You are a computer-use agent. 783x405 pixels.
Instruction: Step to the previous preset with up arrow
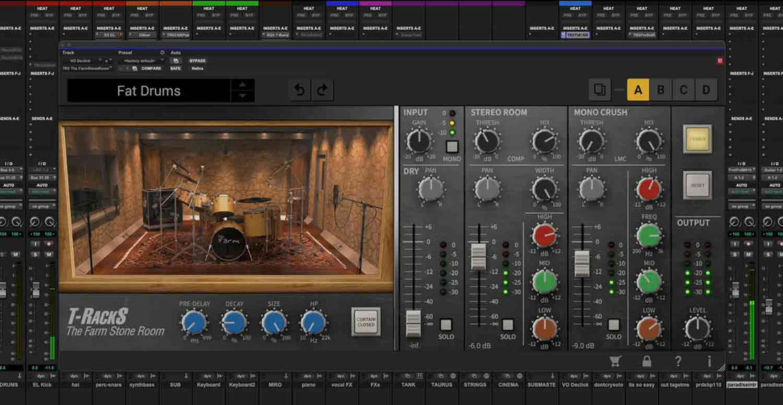(243, 85)
